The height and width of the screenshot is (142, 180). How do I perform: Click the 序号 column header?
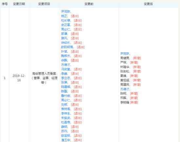coord(5,4)
